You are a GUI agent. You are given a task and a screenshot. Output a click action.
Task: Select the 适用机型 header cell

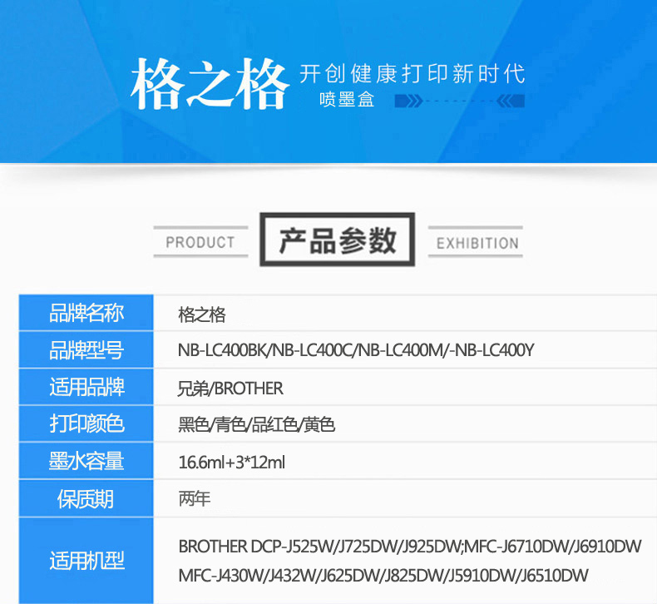point(86,561)
